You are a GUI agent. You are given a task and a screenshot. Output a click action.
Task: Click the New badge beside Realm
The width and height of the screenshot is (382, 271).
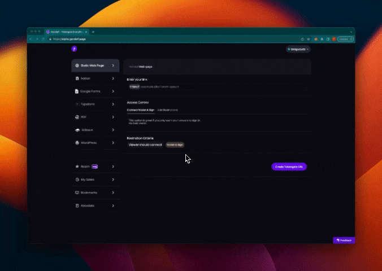tap(94, 167)
